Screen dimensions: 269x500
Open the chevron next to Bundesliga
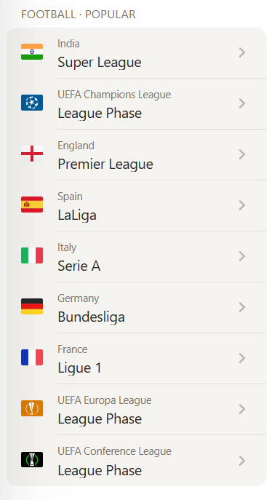[242, 307]
